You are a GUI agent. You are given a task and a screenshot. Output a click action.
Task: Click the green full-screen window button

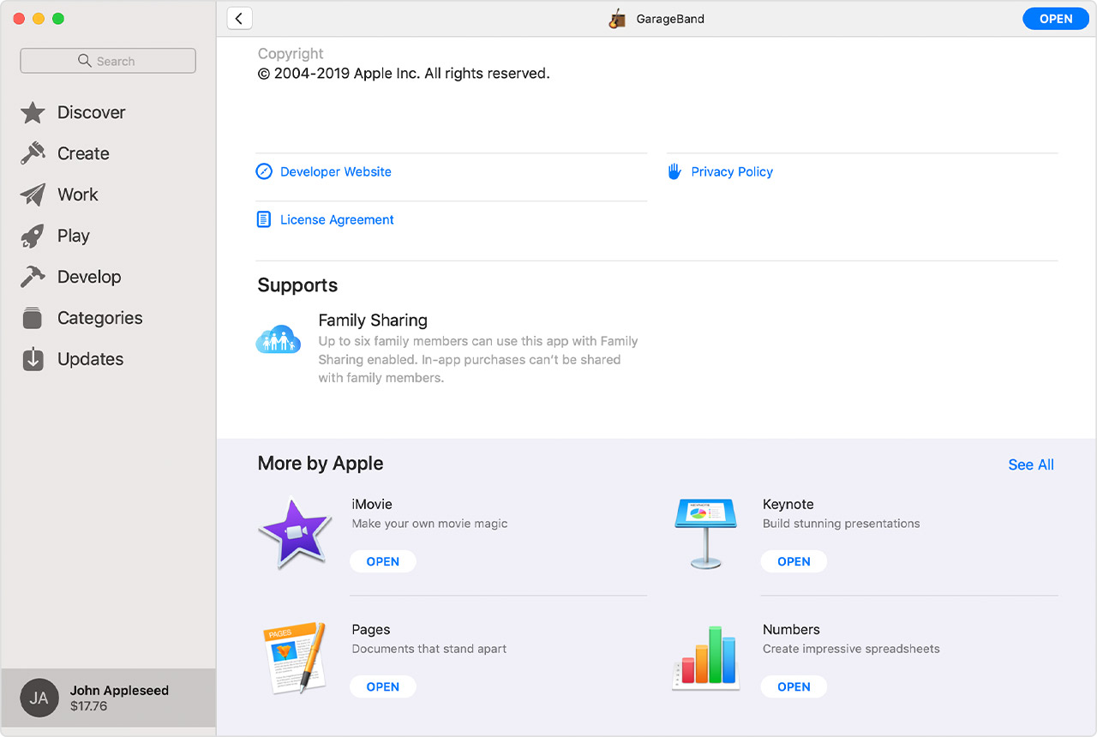click(x=58, y=19)
